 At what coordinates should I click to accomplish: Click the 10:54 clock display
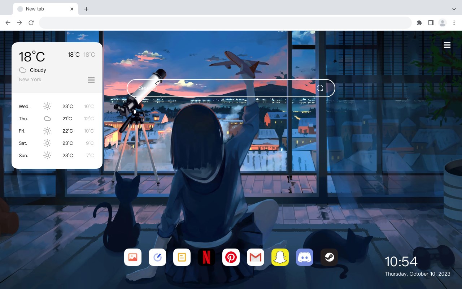[x=401, y=262]
